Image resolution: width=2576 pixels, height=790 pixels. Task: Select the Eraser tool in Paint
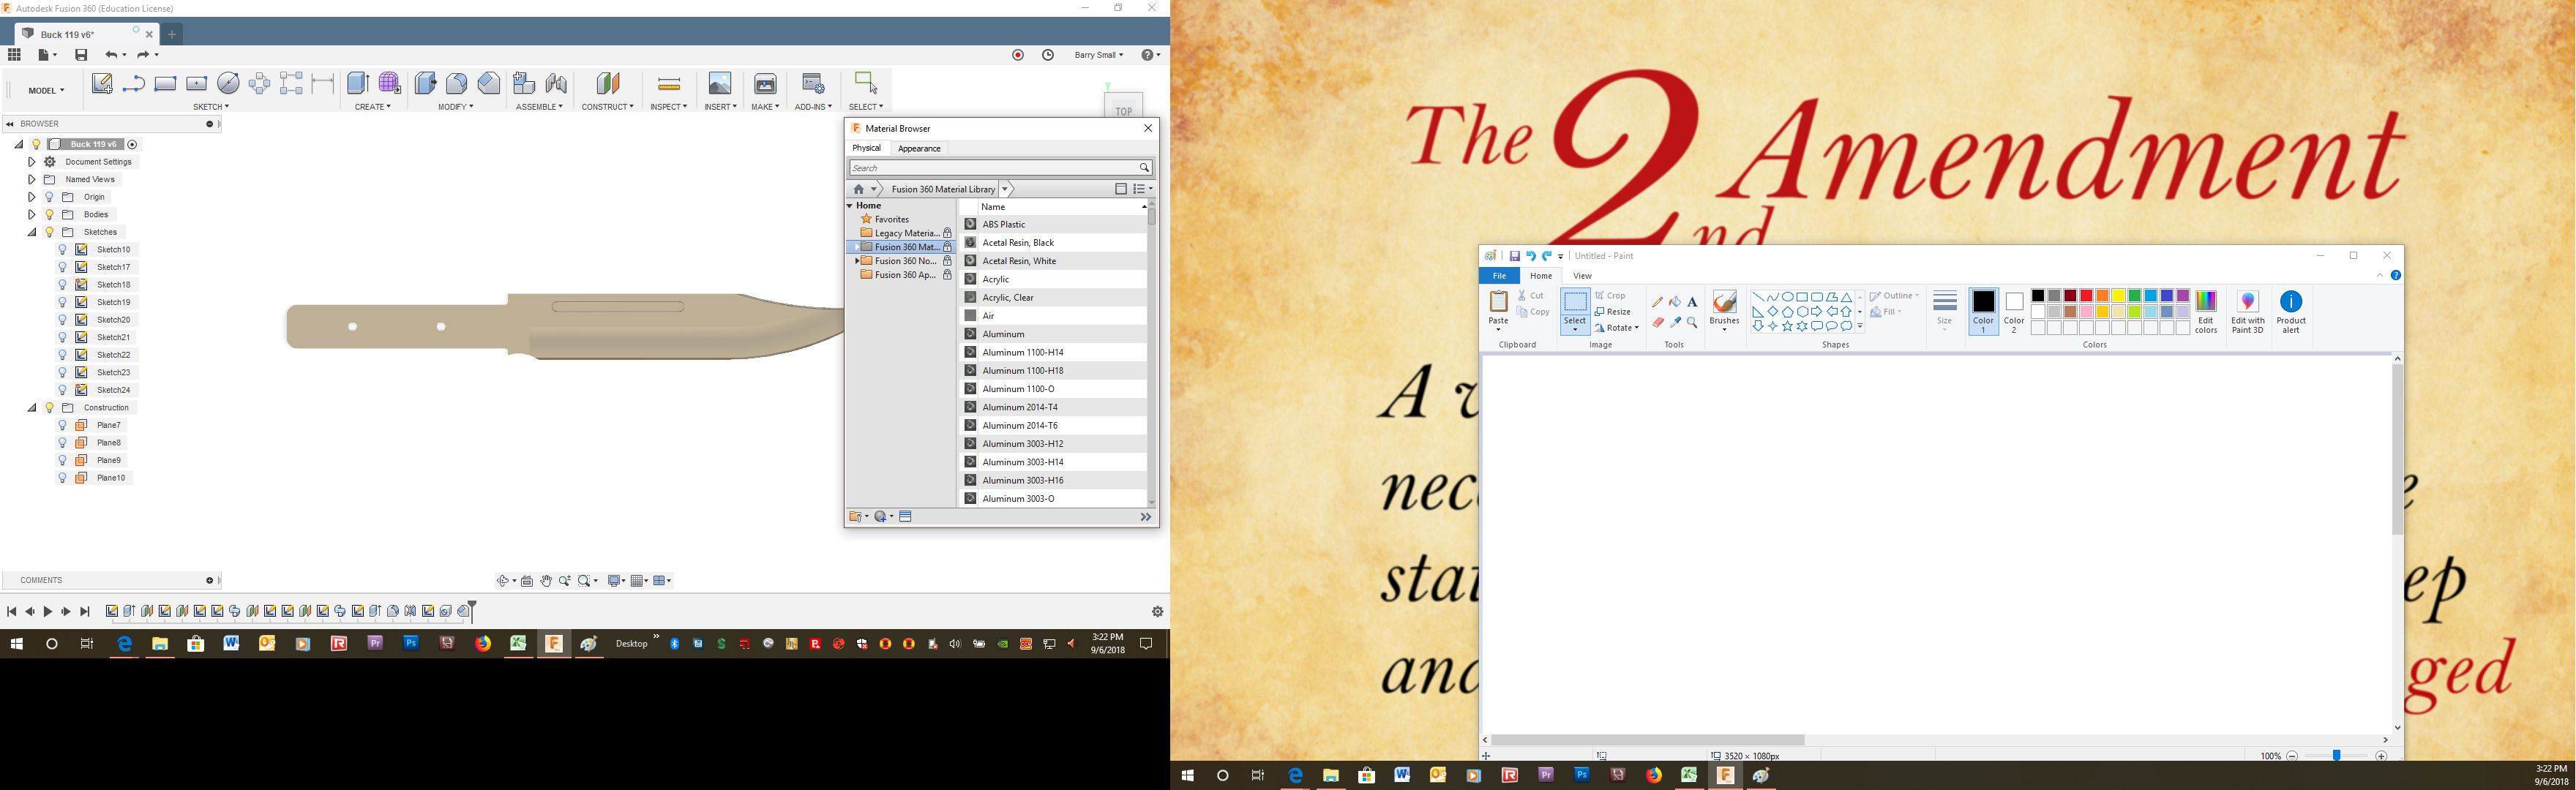coord(1658,322)
